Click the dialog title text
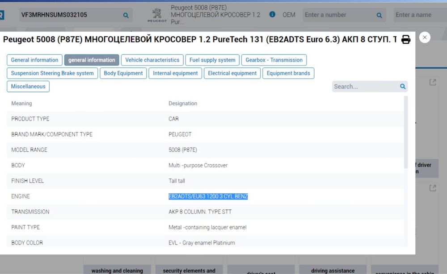 pyautogui.click(x=199, y=39)
